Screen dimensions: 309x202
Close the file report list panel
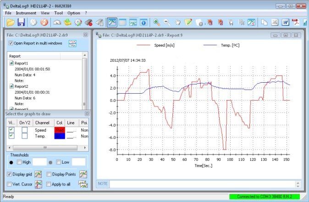(86, 35)
